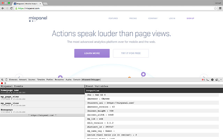This screenshot has width=223, height=139.
Task: Click the red record button in debugger
Action: (x=2, y=83)
